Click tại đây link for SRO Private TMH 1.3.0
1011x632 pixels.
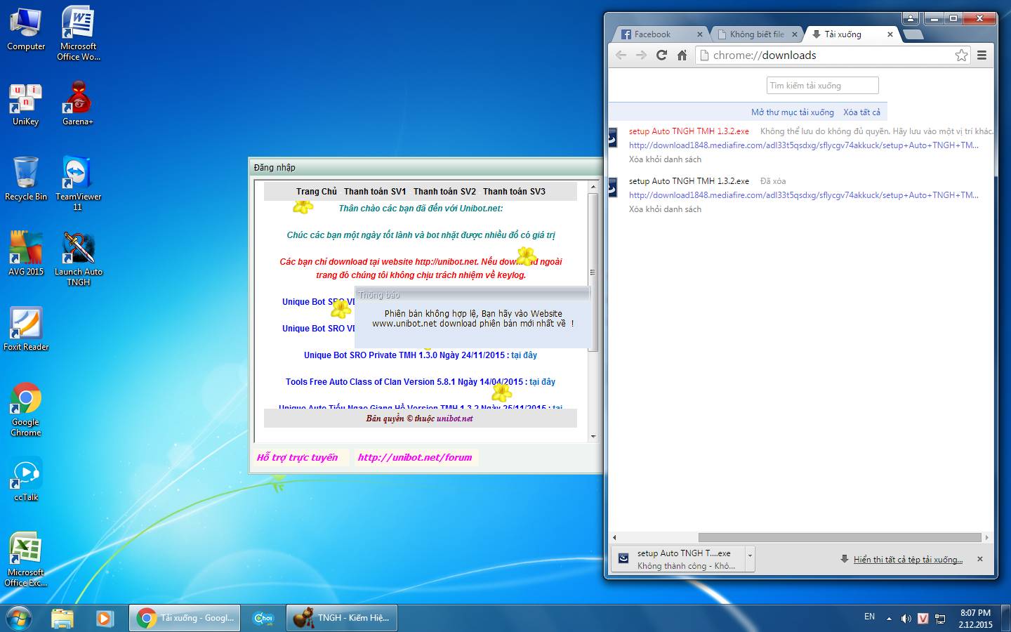pyautogui.click(x=524, y=355)
